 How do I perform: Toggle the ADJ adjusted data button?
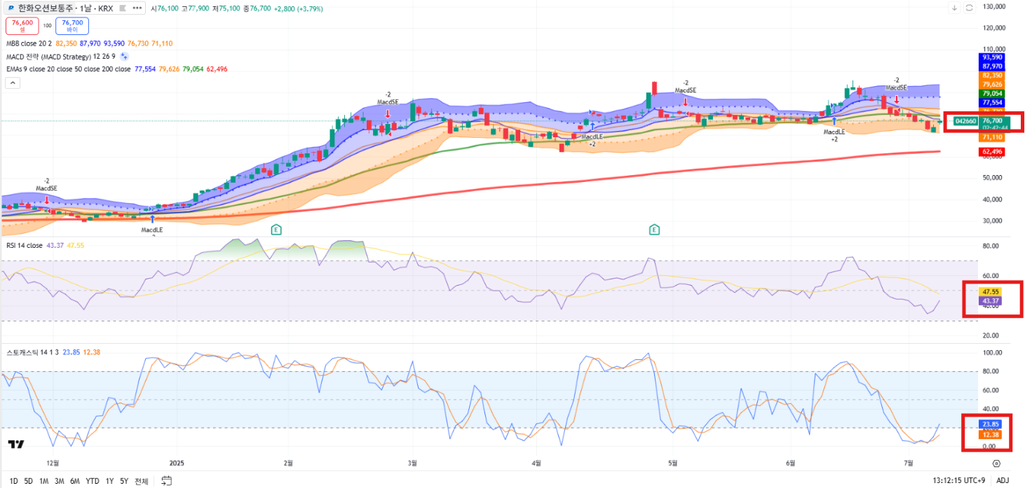[x=1003, y=481]
